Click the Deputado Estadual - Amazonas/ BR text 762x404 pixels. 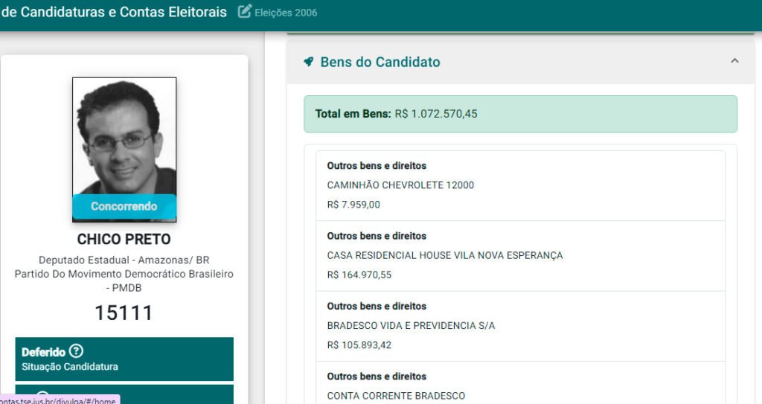(124, 261)
